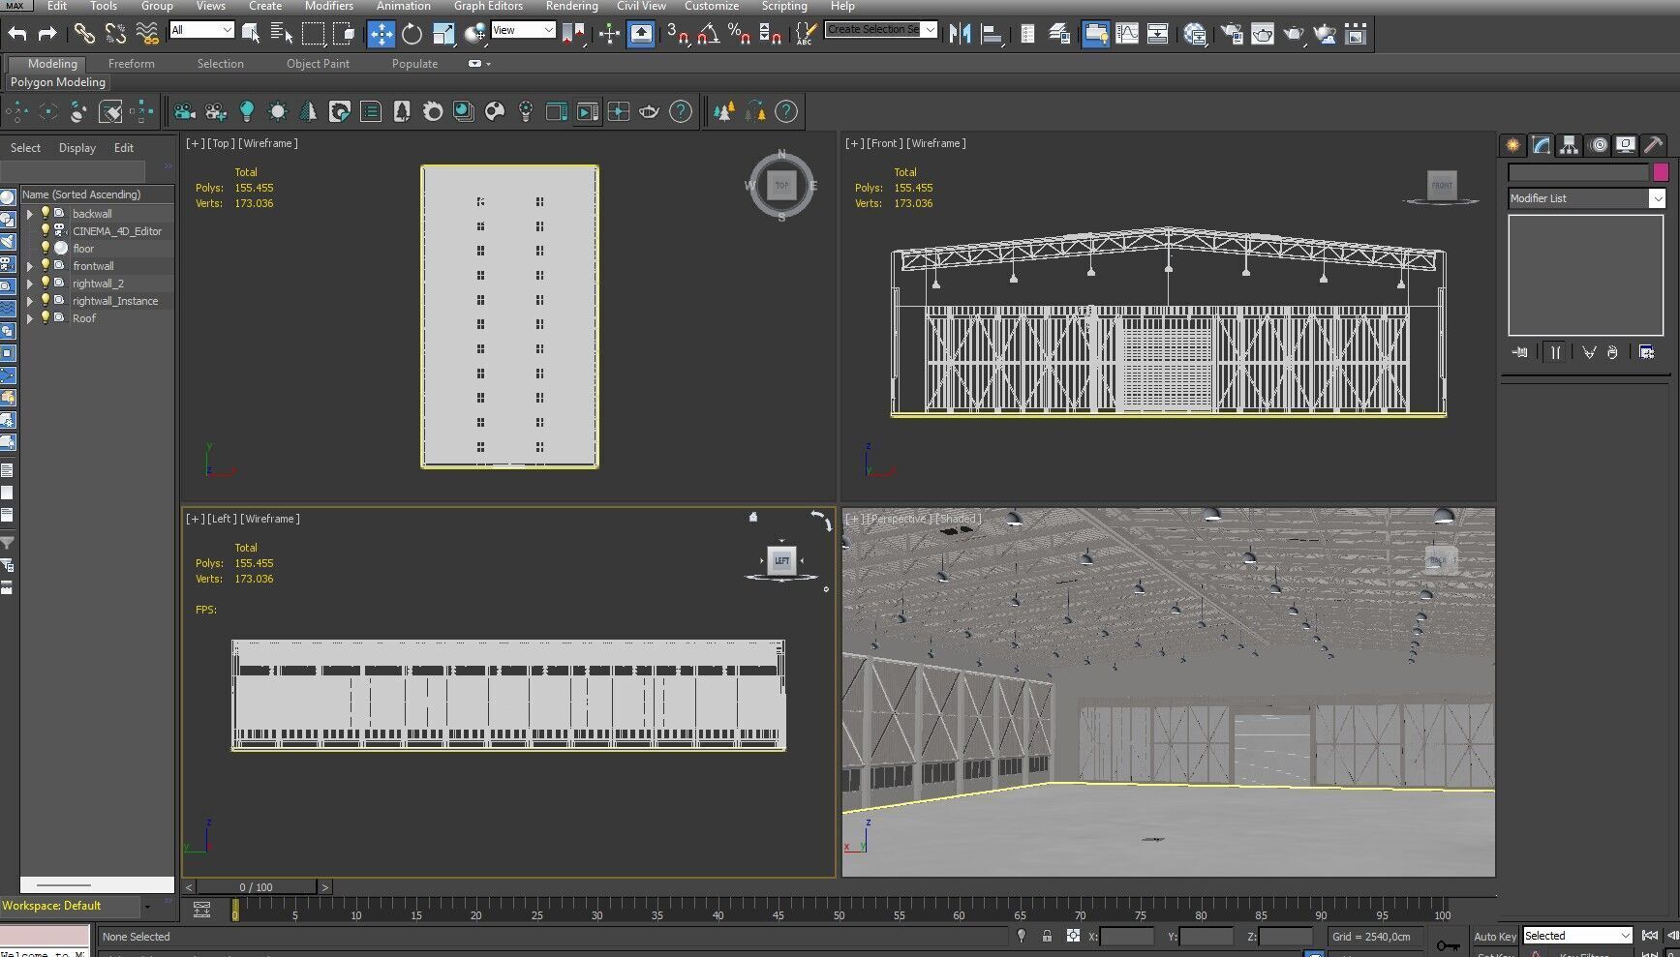Open Render Setup teapot icon
The image size is (1680, 957).
click(x=1232, y=34)
